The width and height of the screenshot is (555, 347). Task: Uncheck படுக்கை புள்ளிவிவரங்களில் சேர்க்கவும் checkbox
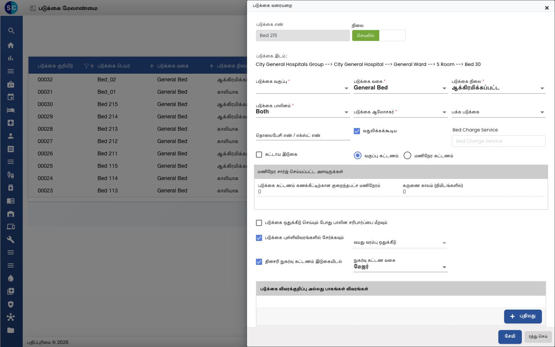[x=259, y=238]
